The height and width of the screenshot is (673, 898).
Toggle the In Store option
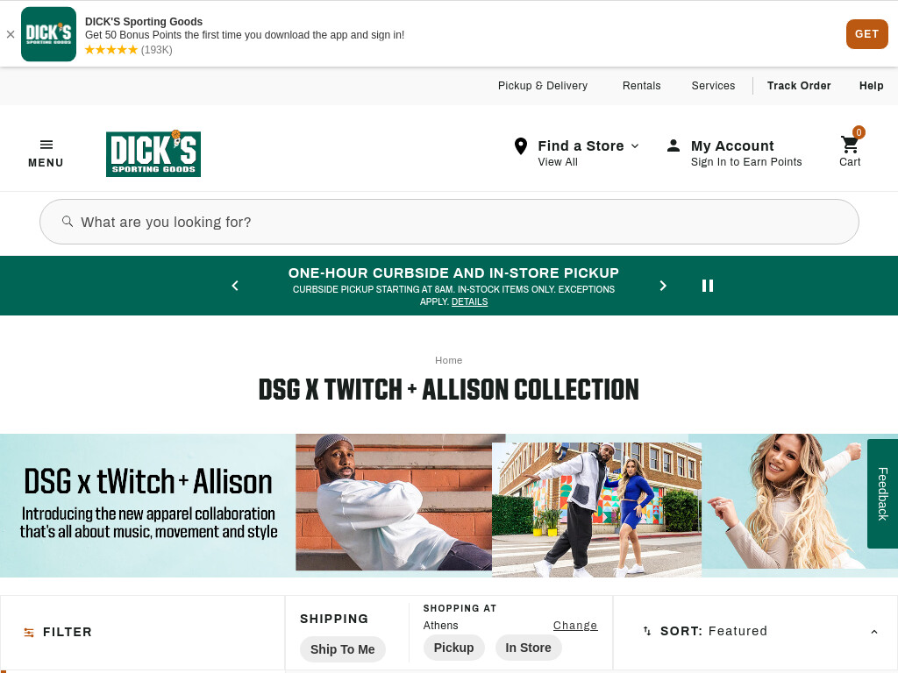click(x=528, y=648)
